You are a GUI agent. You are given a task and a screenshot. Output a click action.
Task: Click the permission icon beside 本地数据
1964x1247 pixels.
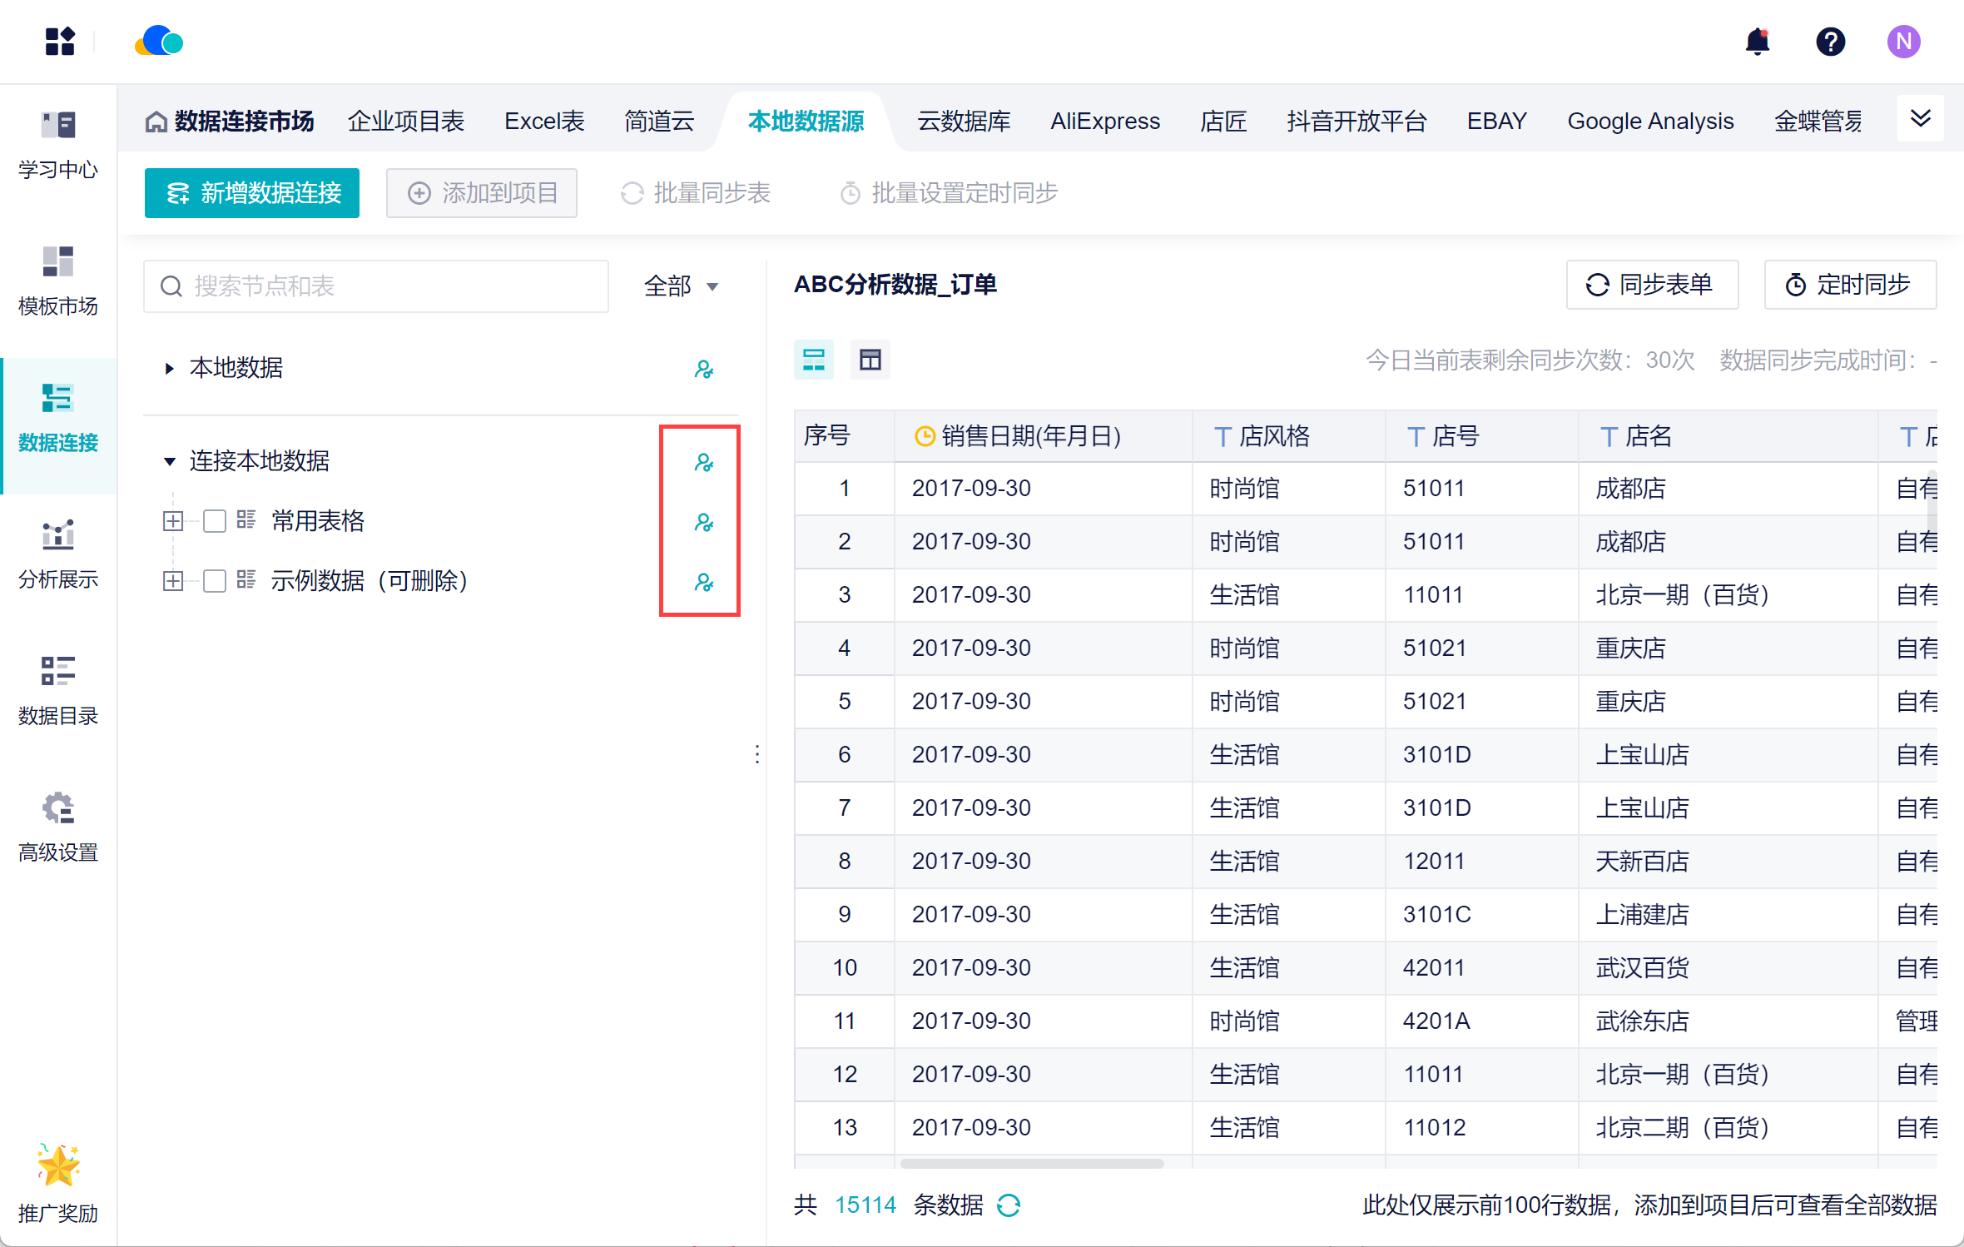click(x=703, y=369)
